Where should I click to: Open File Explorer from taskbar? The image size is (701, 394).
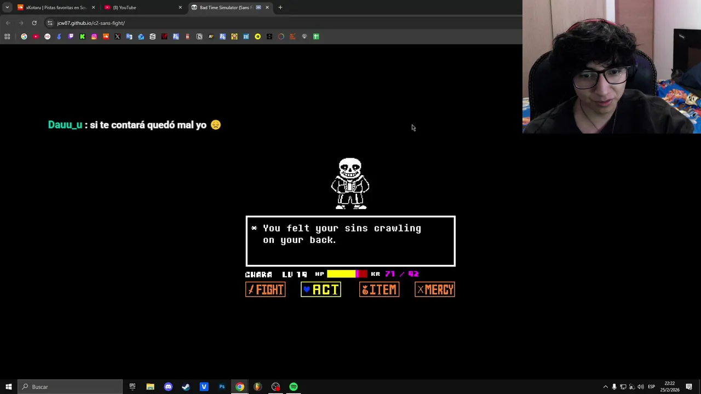click(x=150, y=387)
